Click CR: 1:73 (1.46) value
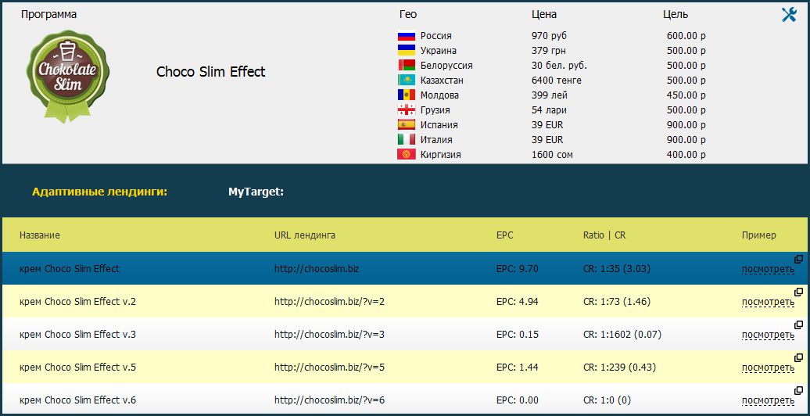Image resolution: width=810 pixels, height=416 pixels. coord(616,302)
